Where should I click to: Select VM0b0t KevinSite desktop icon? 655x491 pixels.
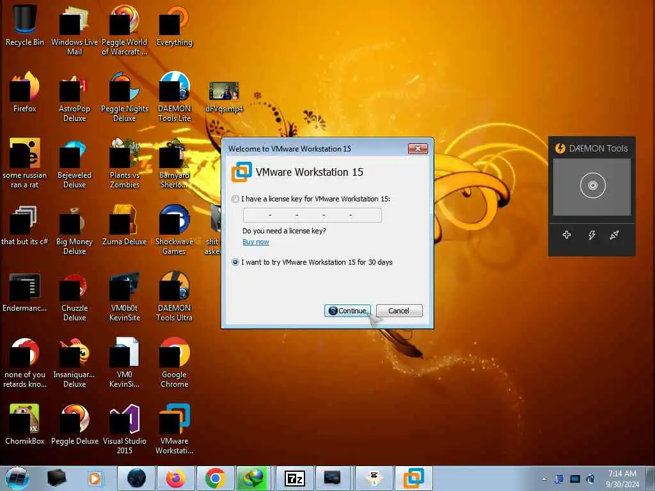coord(125,297)
